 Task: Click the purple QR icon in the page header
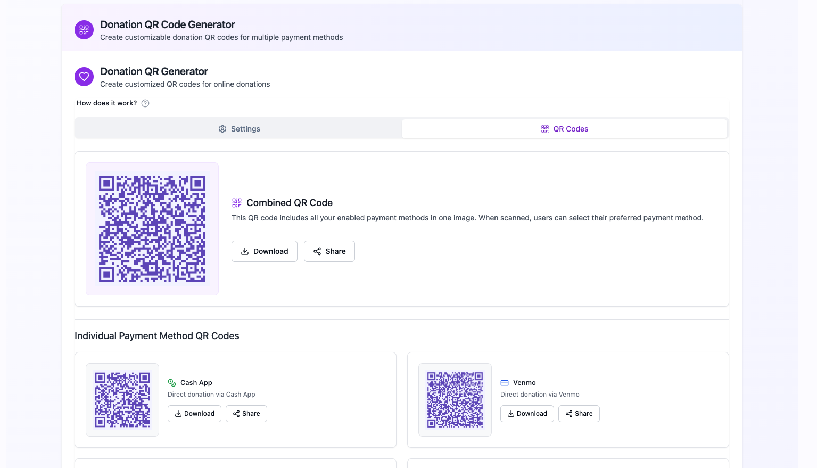point(84,30)
